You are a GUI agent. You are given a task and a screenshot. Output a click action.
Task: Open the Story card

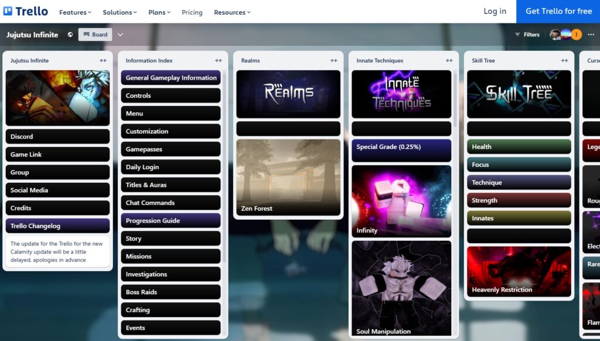click(171, 238)
